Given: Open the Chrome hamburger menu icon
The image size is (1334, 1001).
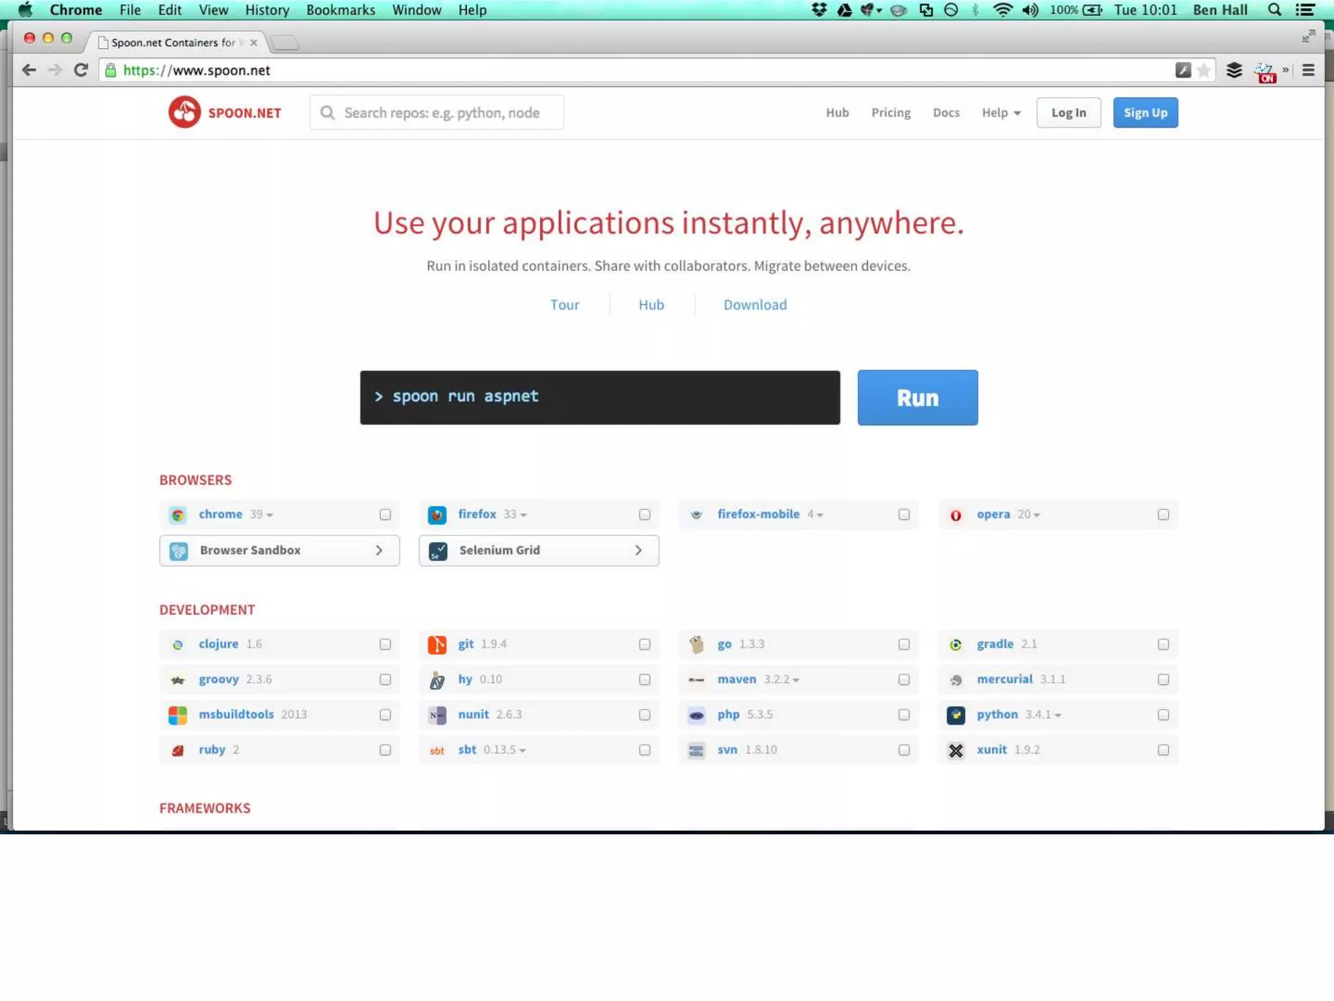Looking at the screenshot, I should tap(1308, 70).
